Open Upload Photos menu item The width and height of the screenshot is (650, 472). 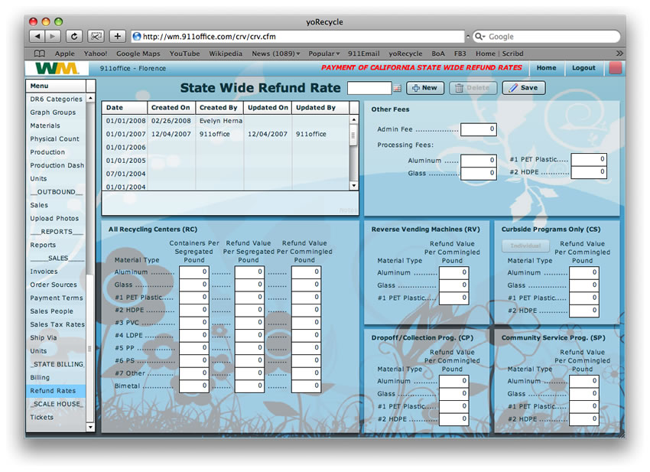56,219
